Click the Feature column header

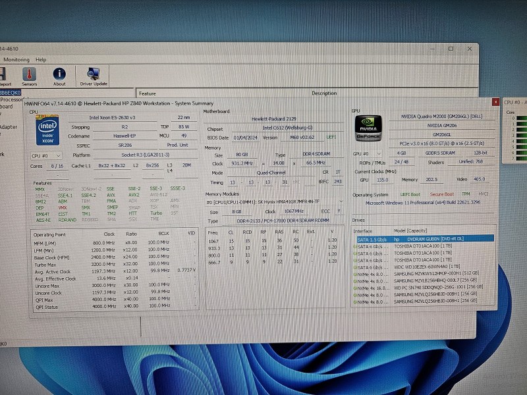[x=147, y=93]
